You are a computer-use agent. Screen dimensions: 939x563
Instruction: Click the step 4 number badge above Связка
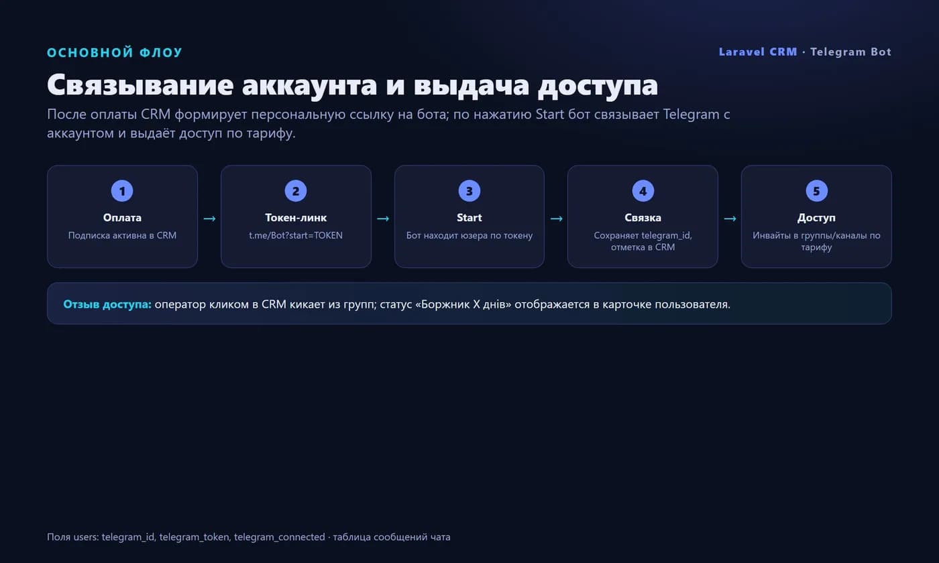coord(643,191)
